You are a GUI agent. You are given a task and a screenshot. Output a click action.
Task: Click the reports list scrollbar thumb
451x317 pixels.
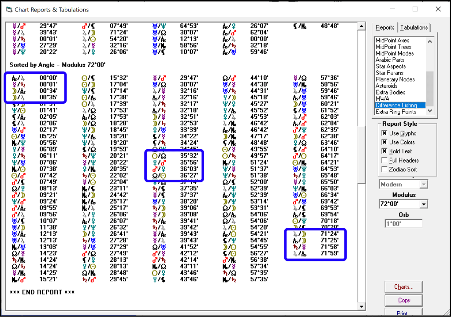click(430, 88)
